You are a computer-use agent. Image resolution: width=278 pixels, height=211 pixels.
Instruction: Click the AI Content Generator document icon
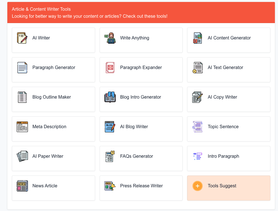coord(198,38)
